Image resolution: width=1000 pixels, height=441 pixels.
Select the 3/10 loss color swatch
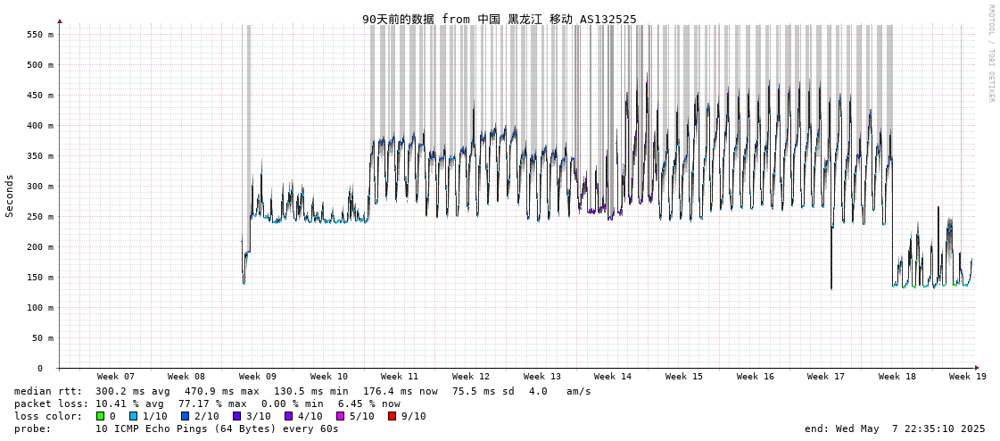coord(237,416)
